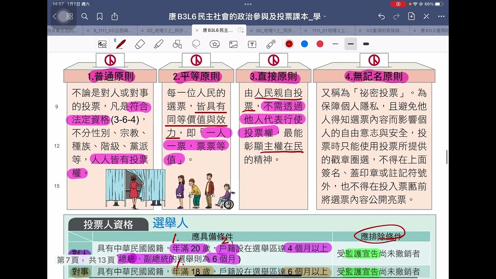Select the Shapes tool
The height and width of the screenshot is (279, 496).
coord(177,44)
